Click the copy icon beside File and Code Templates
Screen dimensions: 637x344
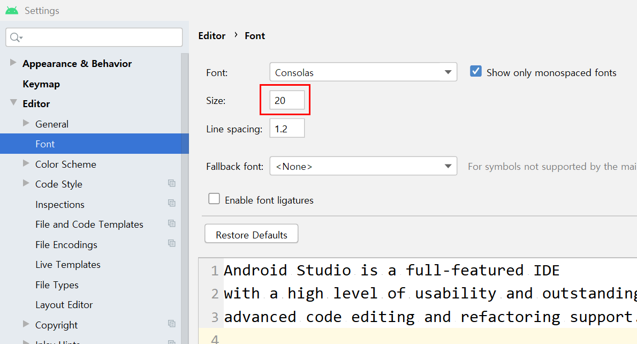(172, 223)
